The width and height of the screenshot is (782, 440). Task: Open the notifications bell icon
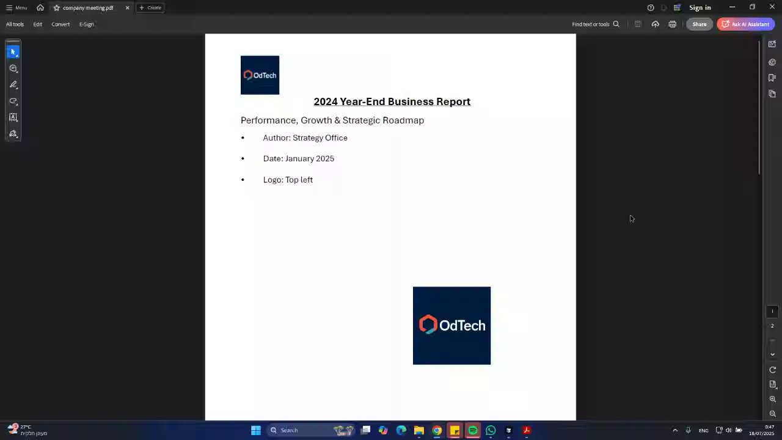coord(664,8)
